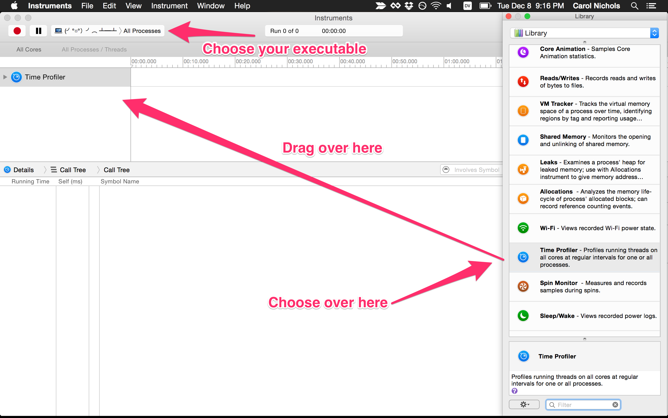The height and width of the screenshot is (418, 668).
Task: Open the Instruments application menu
Action: [x=50, y=6]
